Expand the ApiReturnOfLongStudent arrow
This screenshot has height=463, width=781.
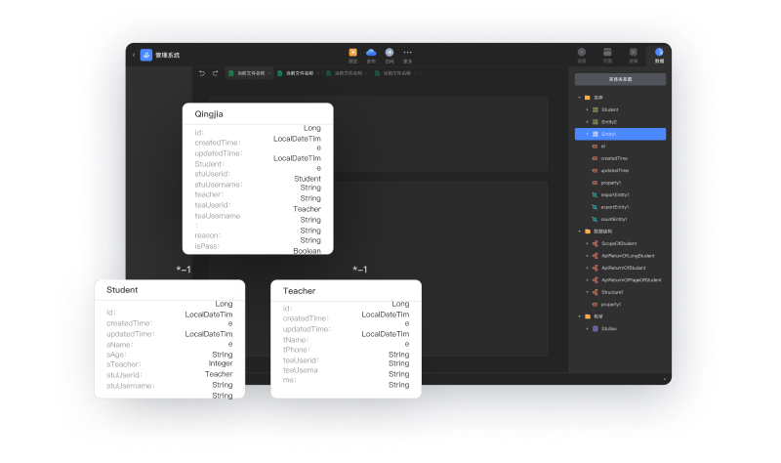pos(588,256)
